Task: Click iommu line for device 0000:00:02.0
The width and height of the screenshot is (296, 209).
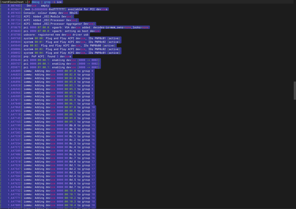Action: pos(47,75)
